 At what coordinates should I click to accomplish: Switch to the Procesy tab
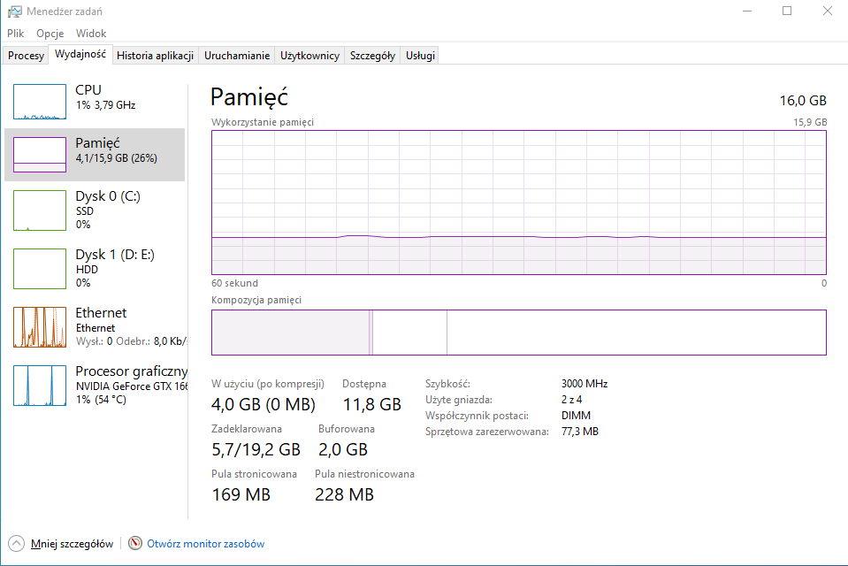click(26, 56)
